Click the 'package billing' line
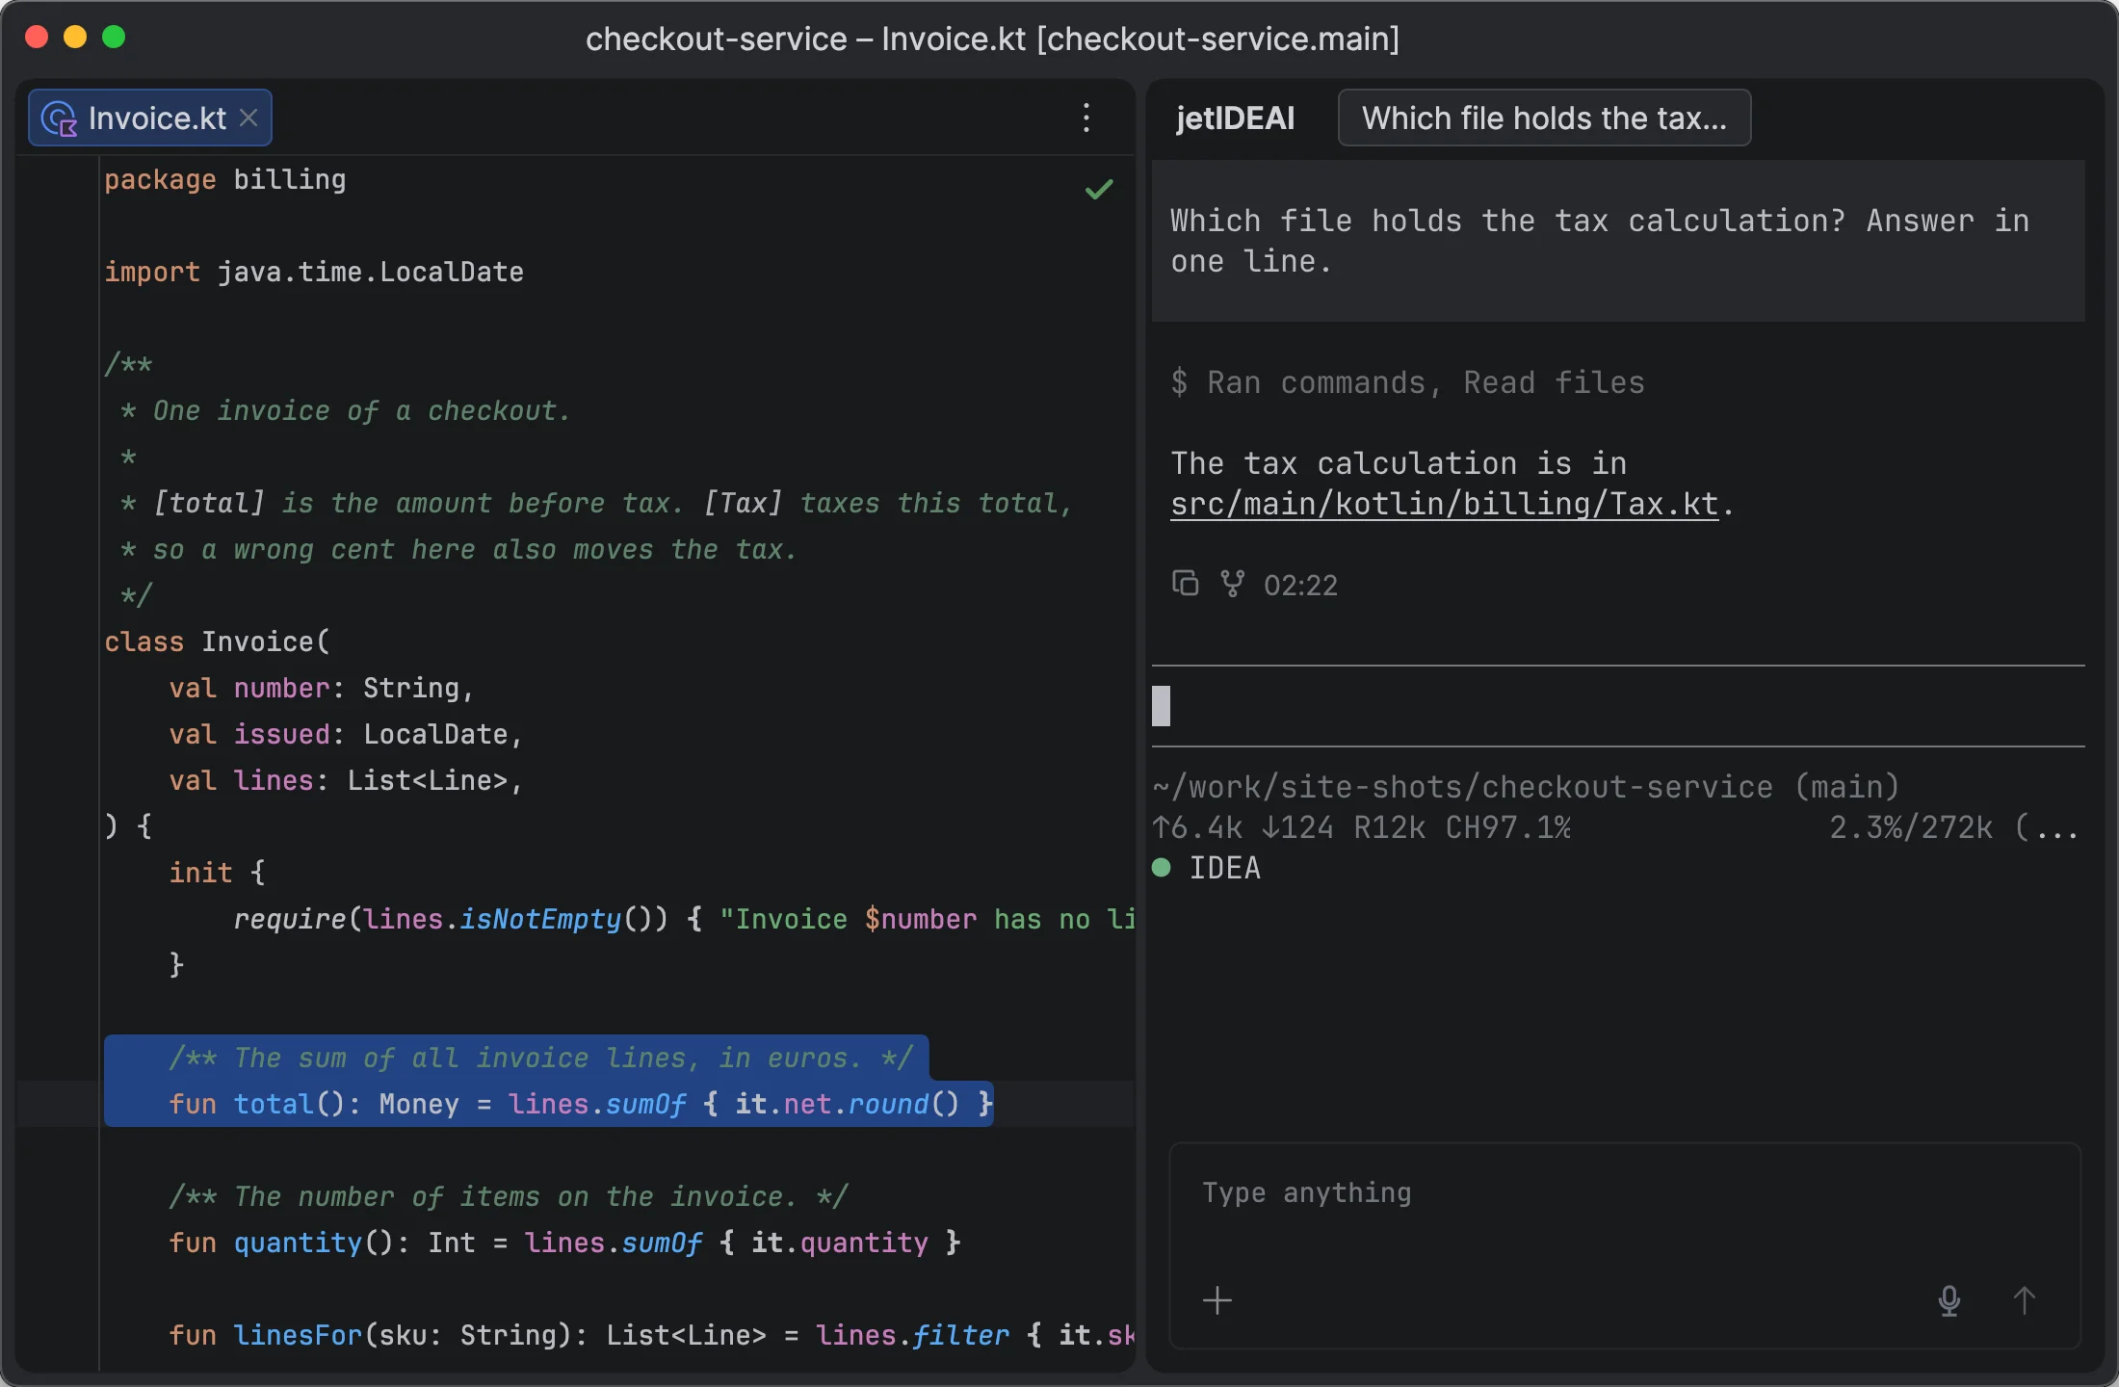Screen dimensions: 2119x1387 [x=225, y=179]
